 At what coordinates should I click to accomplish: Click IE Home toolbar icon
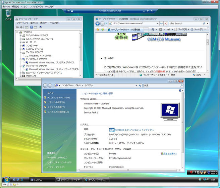tap(153, 29)
